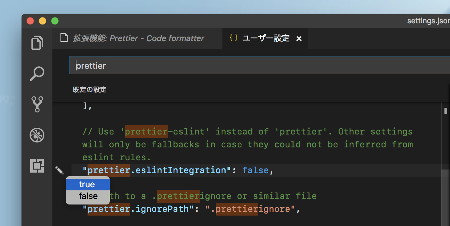Open the Extensions view

37,166
